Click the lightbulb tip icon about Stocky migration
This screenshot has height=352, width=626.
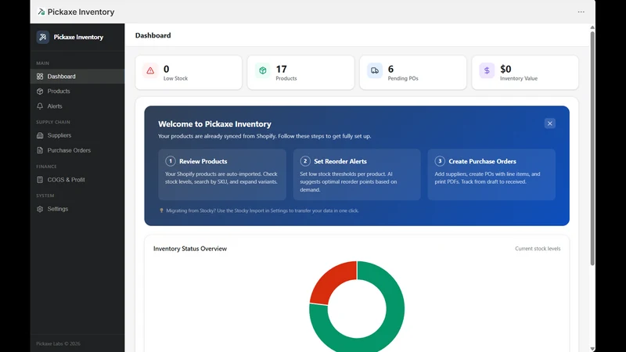coord(161,210)
